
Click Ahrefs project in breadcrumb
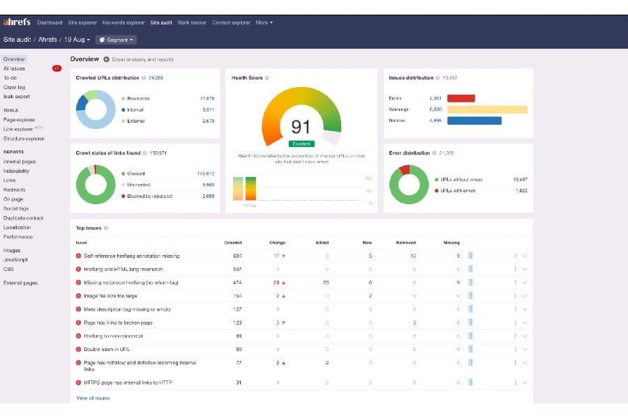[47, 40]
